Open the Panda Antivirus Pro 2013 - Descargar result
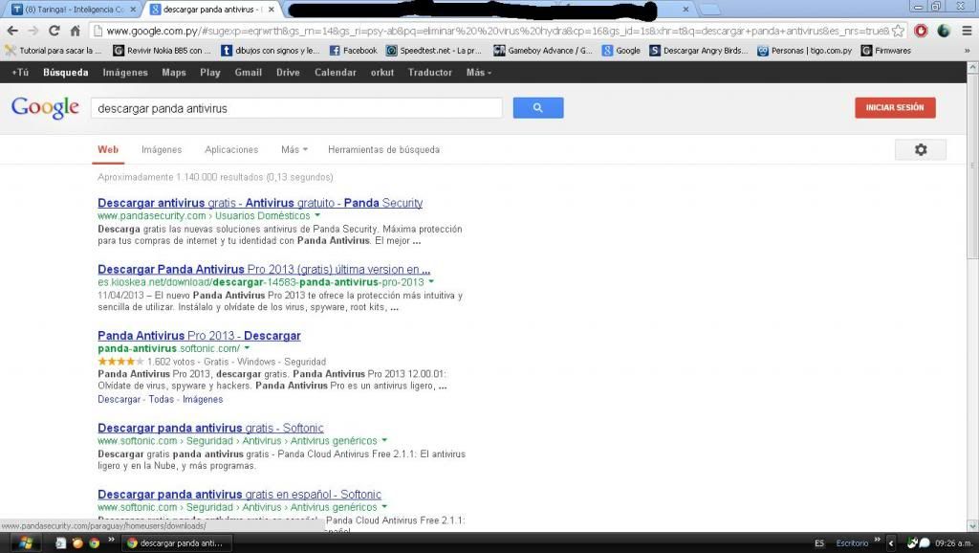The height and width of the screenshot is (553, 979). coord(199,336)
